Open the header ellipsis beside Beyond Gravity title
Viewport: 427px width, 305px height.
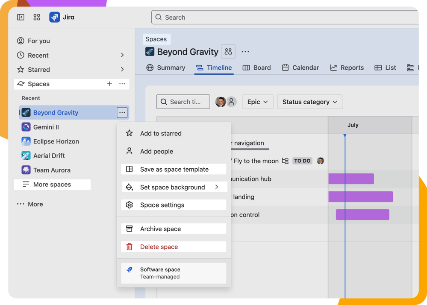pyautogui.click(x=245, y=51)
